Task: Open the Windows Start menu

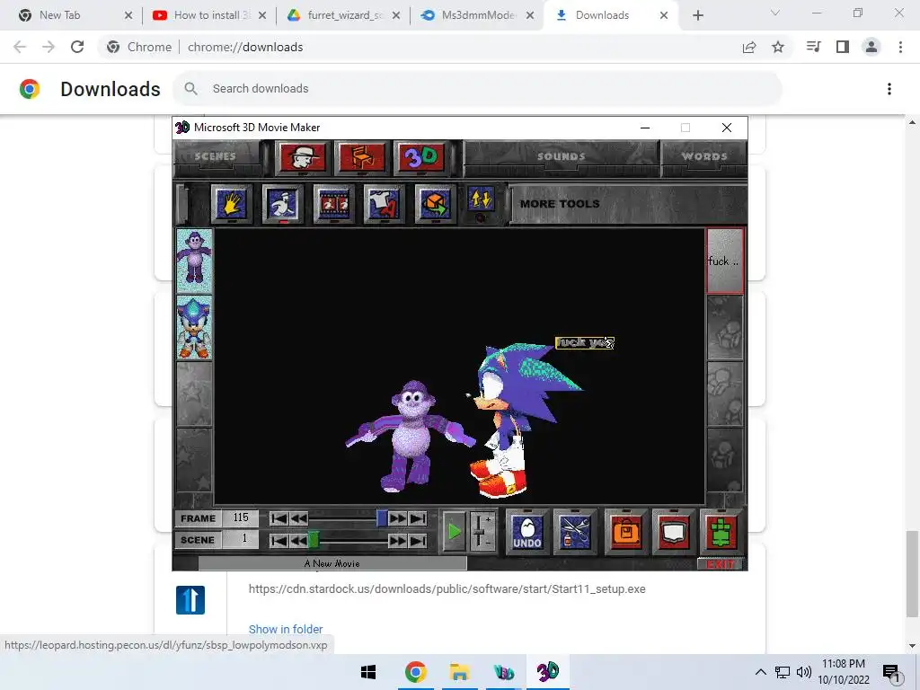Action: 368,672
